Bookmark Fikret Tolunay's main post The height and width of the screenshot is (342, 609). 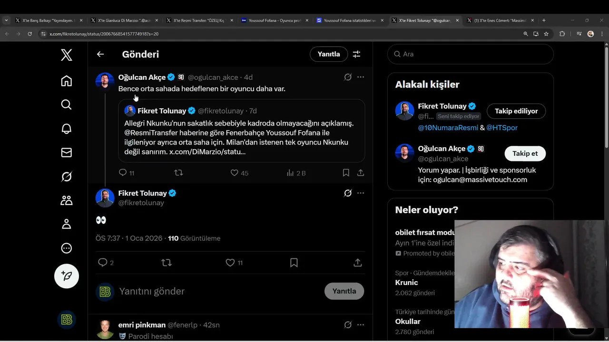coord(294,263)
